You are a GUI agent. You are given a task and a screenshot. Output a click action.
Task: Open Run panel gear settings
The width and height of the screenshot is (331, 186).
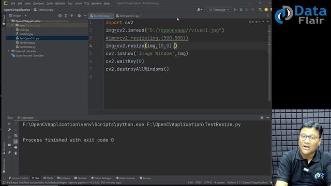pos(262,118)
